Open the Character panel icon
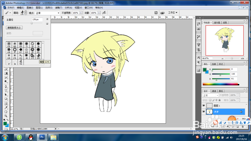This screenshot has width=251, height=141. click(199, 57)
